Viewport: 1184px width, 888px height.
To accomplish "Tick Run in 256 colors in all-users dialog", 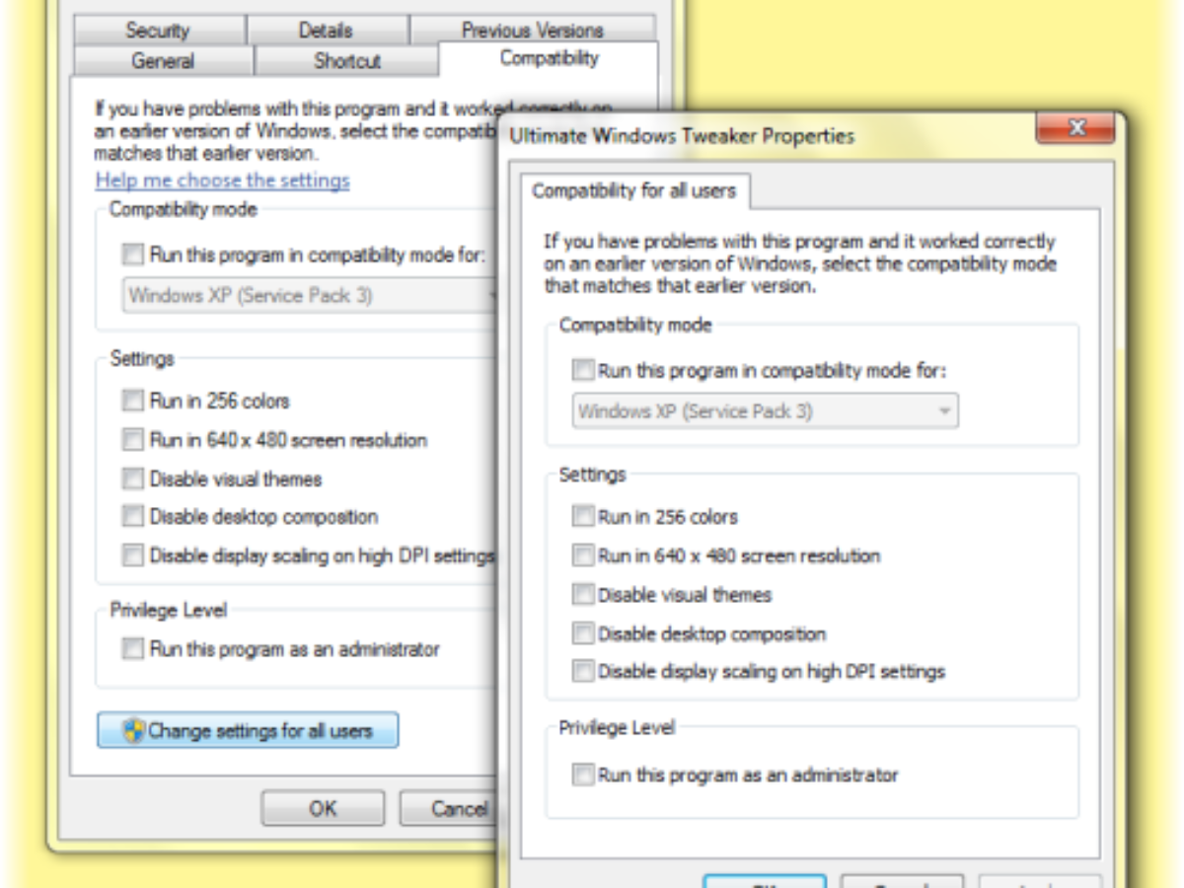I will point(583,516).
